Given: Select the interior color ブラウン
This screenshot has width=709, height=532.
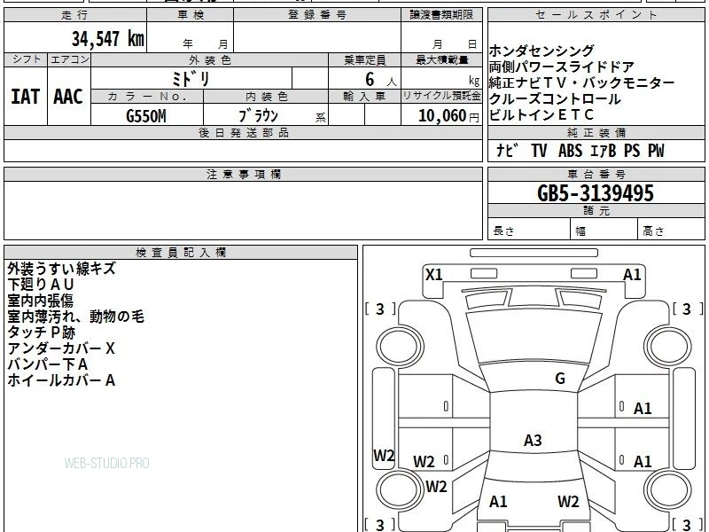Looking at the screenshot, I should click(x=258, y=116).
